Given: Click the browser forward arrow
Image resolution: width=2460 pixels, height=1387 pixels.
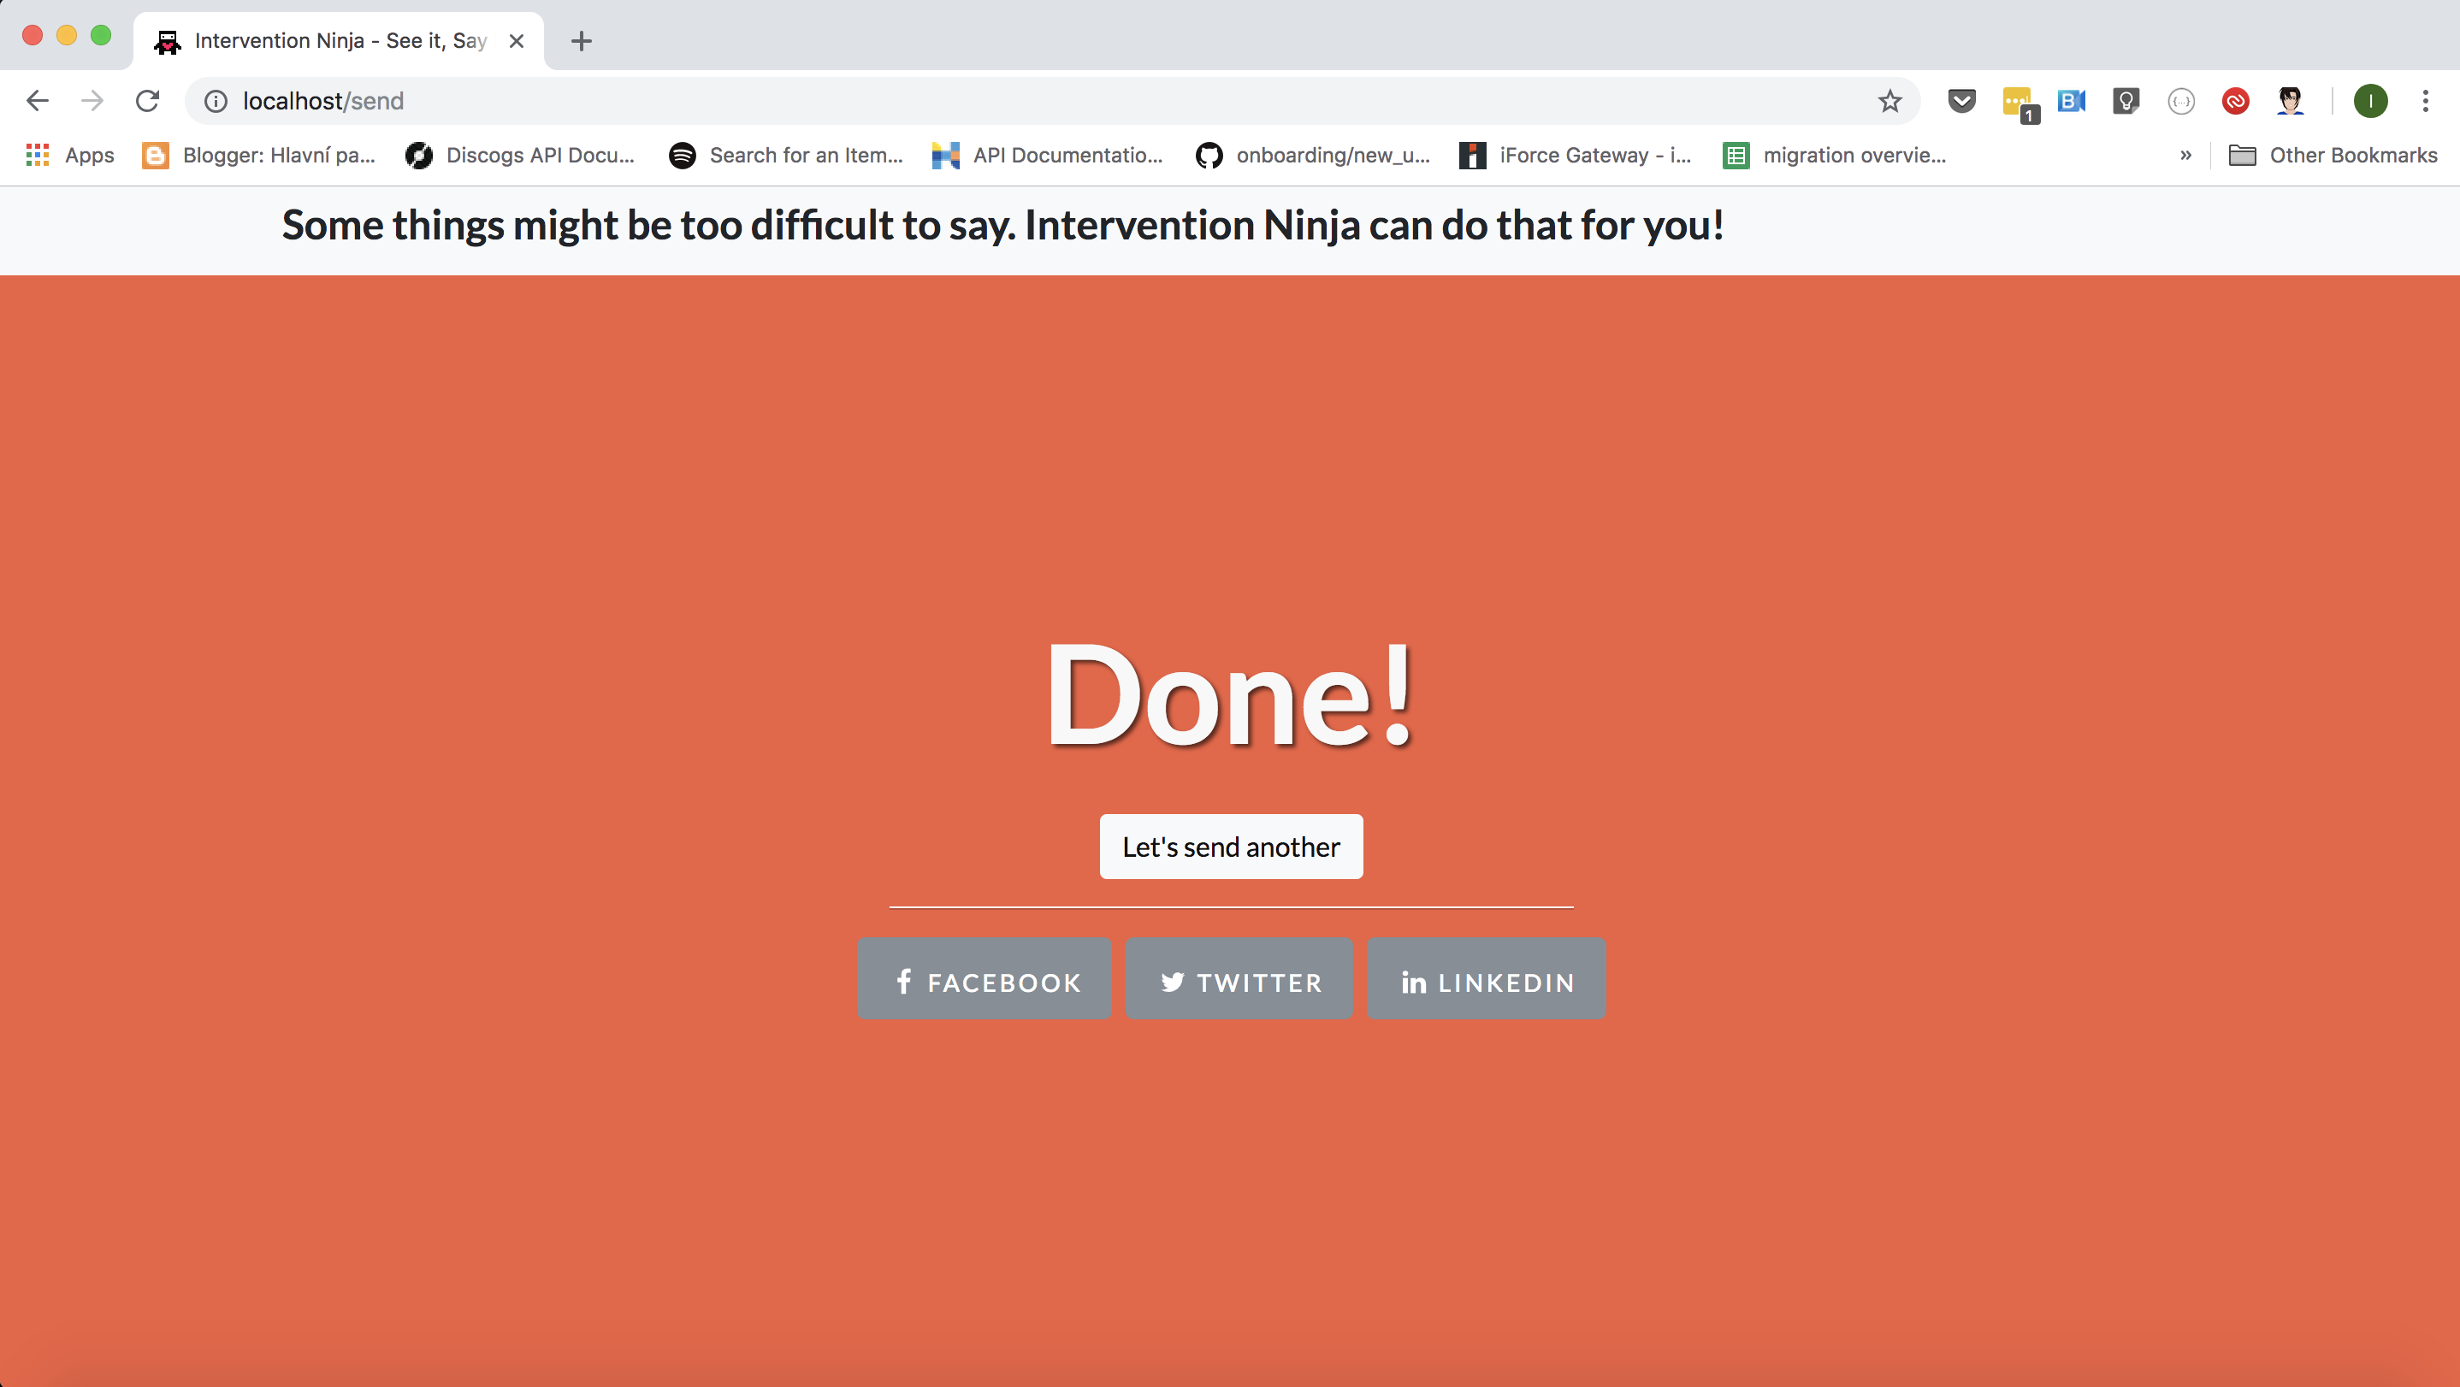Looking at the screenshot, I should click(92, 100).
